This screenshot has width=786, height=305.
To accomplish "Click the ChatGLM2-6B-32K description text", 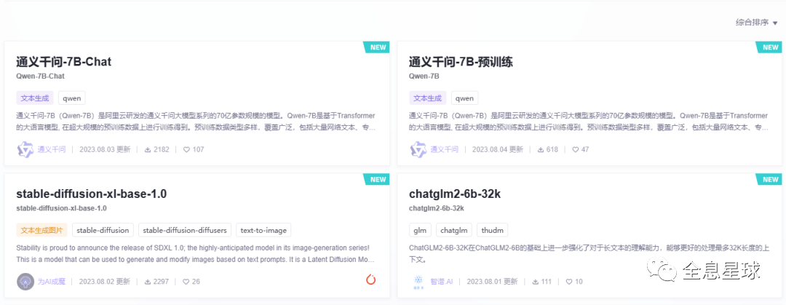I will click(x=589, y=254).
